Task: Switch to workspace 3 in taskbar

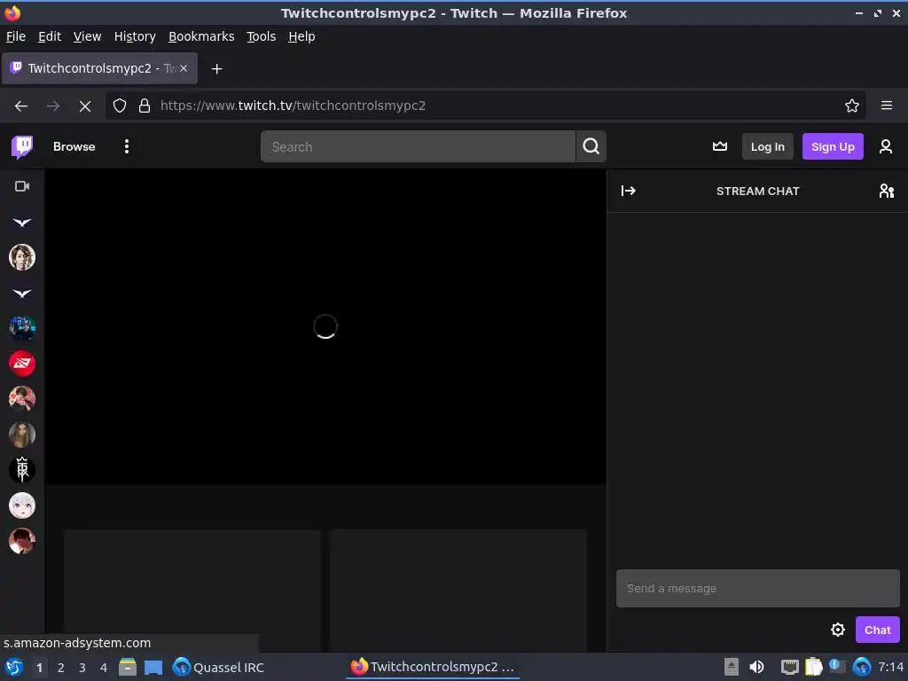Action: point(82,668)
